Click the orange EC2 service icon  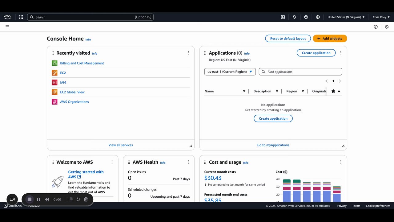point(54,73)
